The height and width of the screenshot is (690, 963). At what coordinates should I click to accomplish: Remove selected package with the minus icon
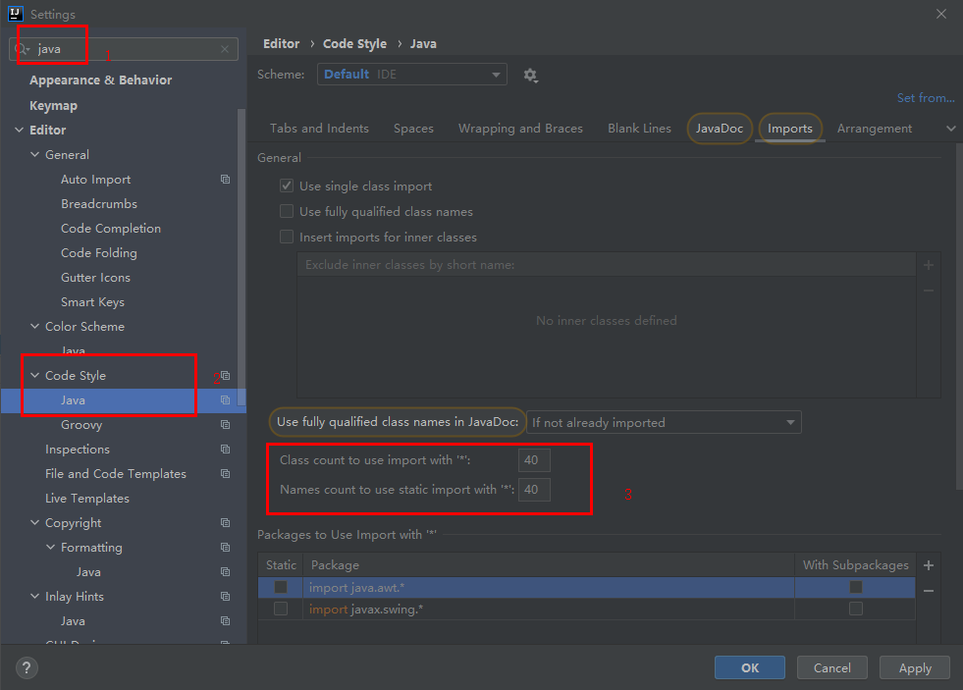pyautogui.click(x=929, y=591)
